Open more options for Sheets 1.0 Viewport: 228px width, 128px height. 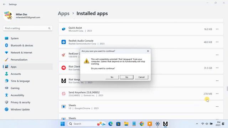point(217,107)
